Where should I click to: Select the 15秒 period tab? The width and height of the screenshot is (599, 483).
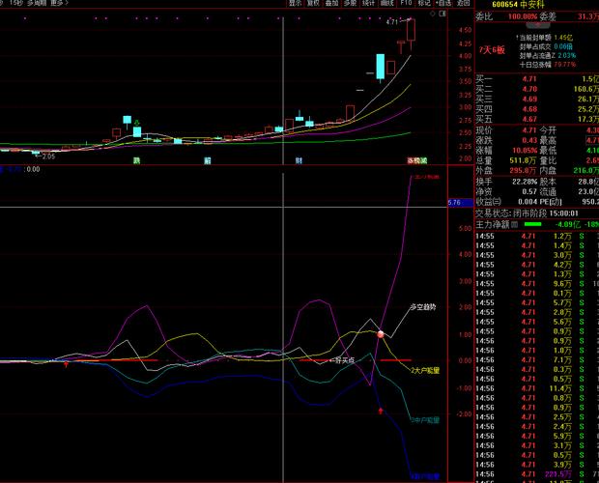click(x=14, y=4)
